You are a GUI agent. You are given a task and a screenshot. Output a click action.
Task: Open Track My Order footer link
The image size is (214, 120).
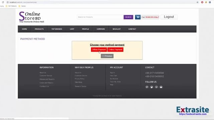115,82
